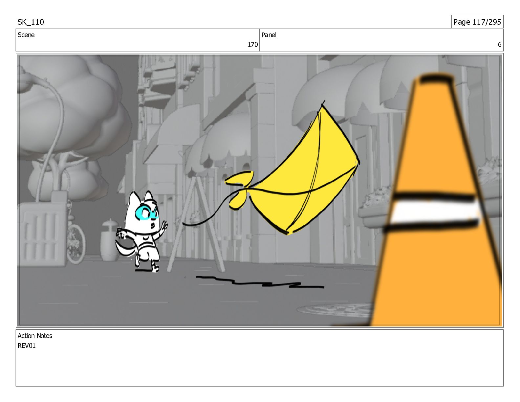Click the storyboard panel image
The height and width of the screenshot is (402, 520).
260,190
